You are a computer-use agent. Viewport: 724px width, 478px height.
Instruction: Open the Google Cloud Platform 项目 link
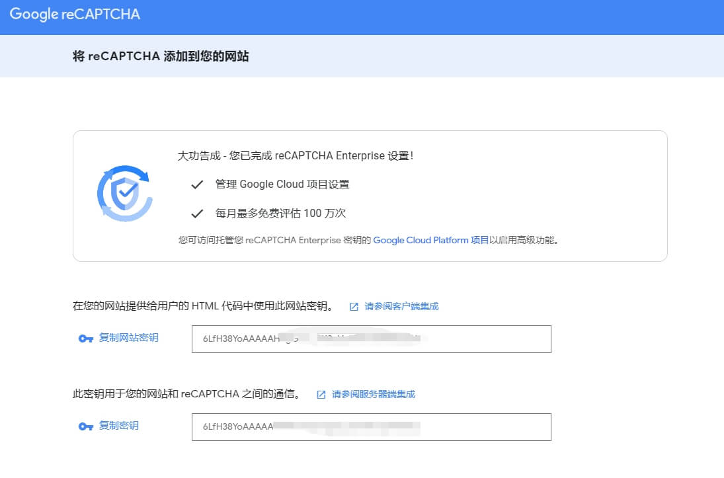pos(430,240)
